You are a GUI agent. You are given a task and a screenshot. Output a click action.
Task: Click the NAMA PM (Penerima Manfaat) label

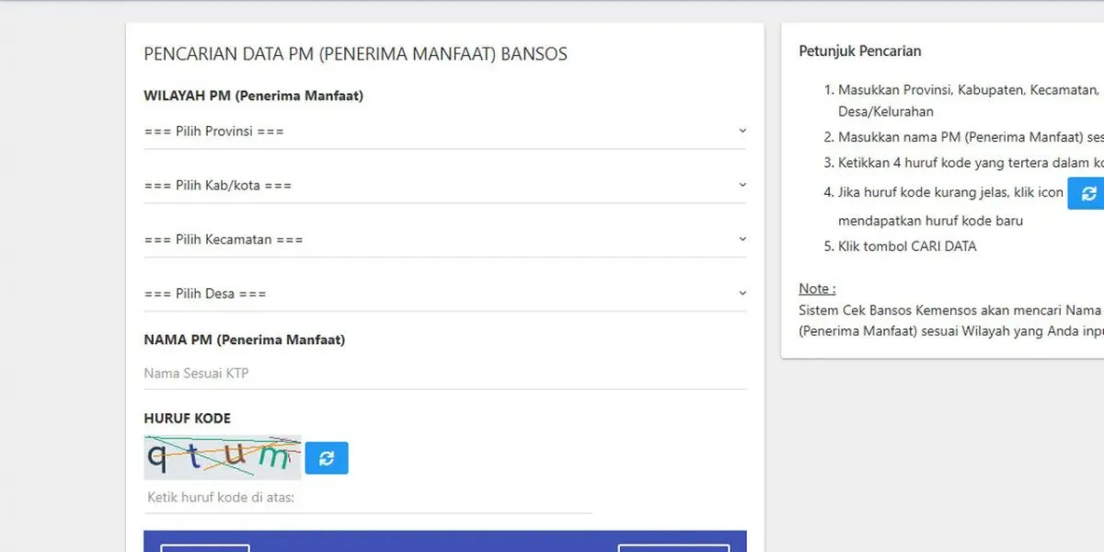tap(244, 339)
